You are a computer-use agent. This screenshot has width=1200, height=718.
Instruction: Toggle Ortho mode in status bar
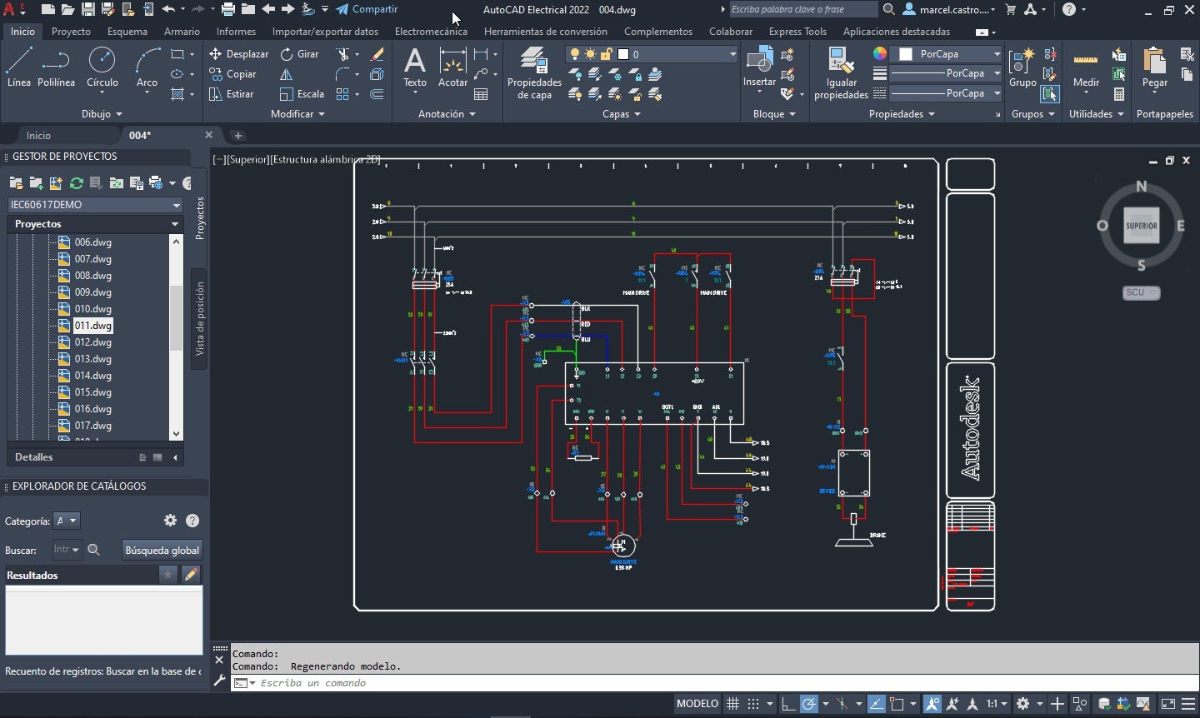click(x=787, y=704)
